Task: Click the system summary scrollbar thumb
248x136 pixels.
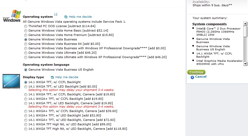Action: point(245,32)
